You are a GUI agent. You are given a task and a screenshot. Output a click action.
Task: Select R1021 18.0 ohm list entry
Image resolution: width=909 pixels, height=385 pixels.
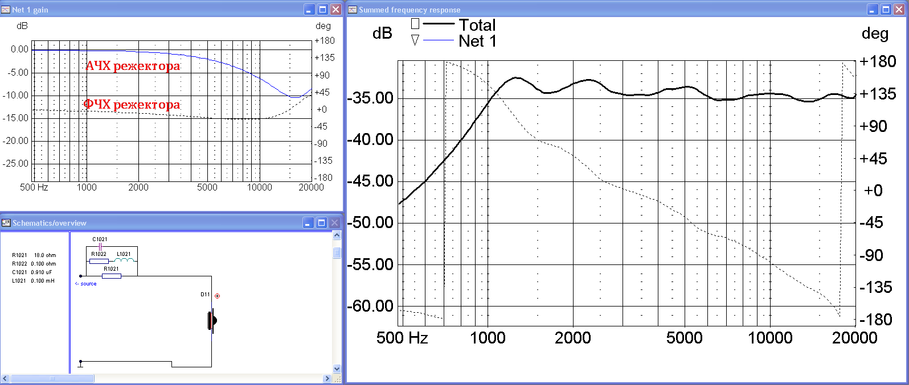[34, 255]
